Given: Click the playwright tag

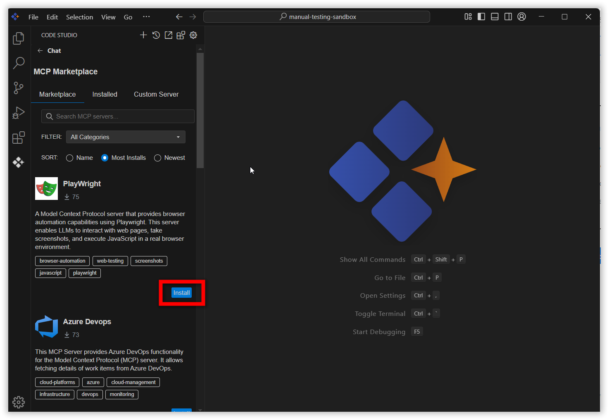Looking at the screenshot, I should click(85, 273).
